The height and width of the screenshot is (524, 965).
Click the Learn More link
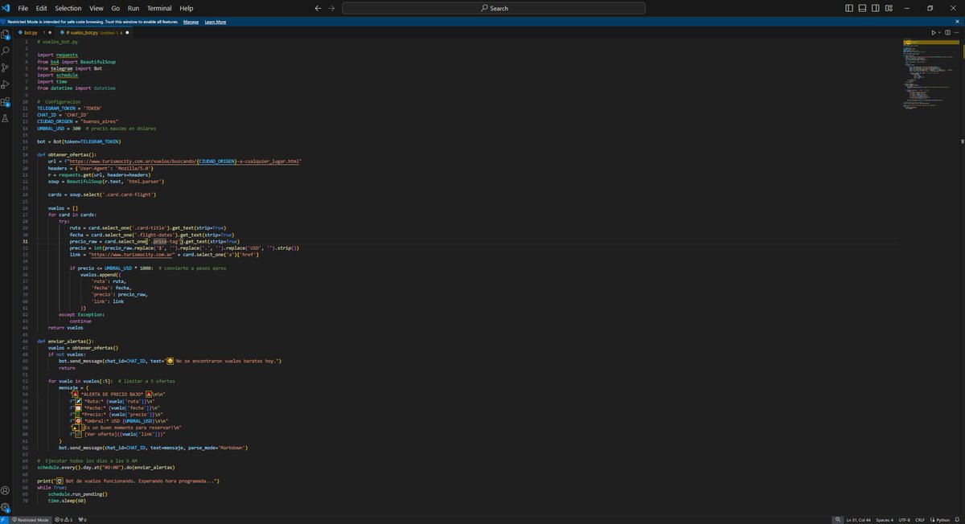point(216,22)
